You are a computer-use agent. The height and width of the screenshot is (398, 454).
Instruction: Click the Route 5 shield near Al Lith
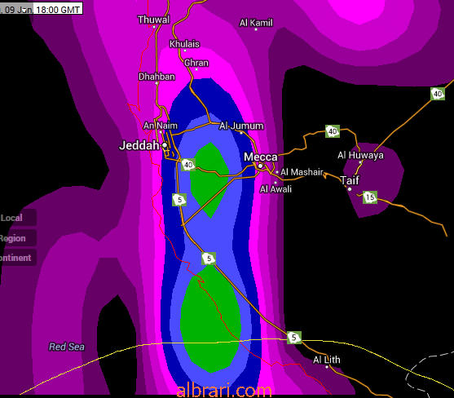pyautogui.click(x=294, y=338)
